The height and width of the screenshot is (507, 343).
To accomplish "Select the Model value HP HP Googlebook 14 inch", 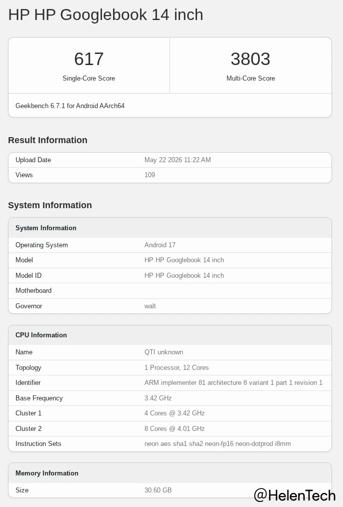I will pyautogui.click(x=184, y=260).
